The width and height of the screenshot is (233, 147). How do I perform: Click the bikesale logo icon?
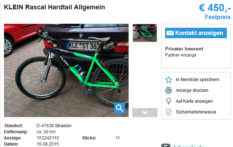(166, 145)
